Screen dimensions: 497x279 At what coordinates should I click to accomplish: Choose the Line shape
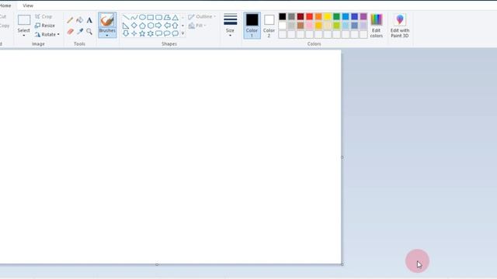click(x=126, y=17)
